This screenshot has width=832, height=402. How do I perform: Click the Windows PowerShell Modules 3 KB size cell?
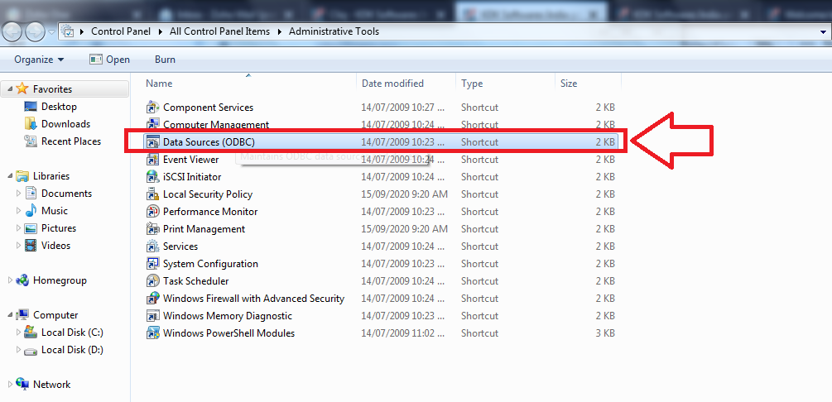point(605,333)
